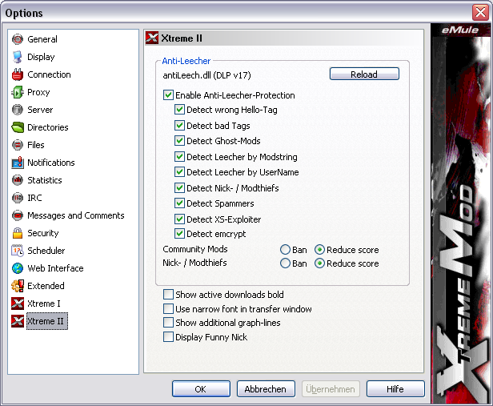Uncheck Detect XS-Exploiter
The image size is (493, 406).
[179, 219]
